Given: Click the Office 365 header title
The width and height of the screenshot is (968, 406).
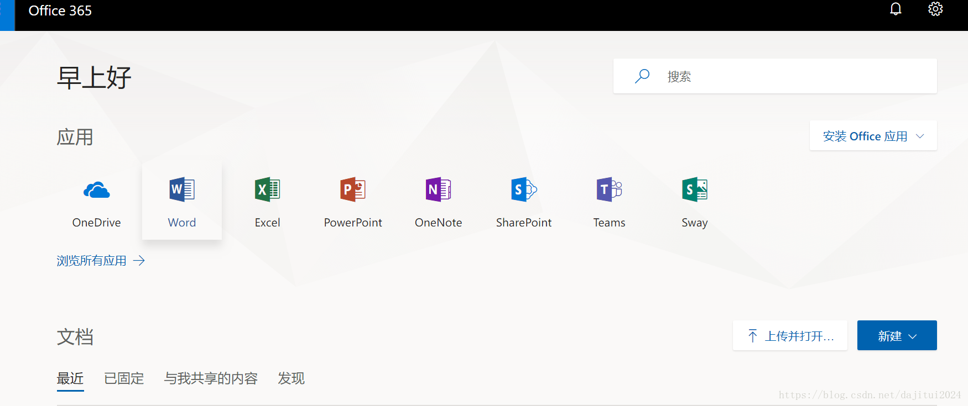Looking at the screenshot, I should pyautogui.click(x=60, y=10).
